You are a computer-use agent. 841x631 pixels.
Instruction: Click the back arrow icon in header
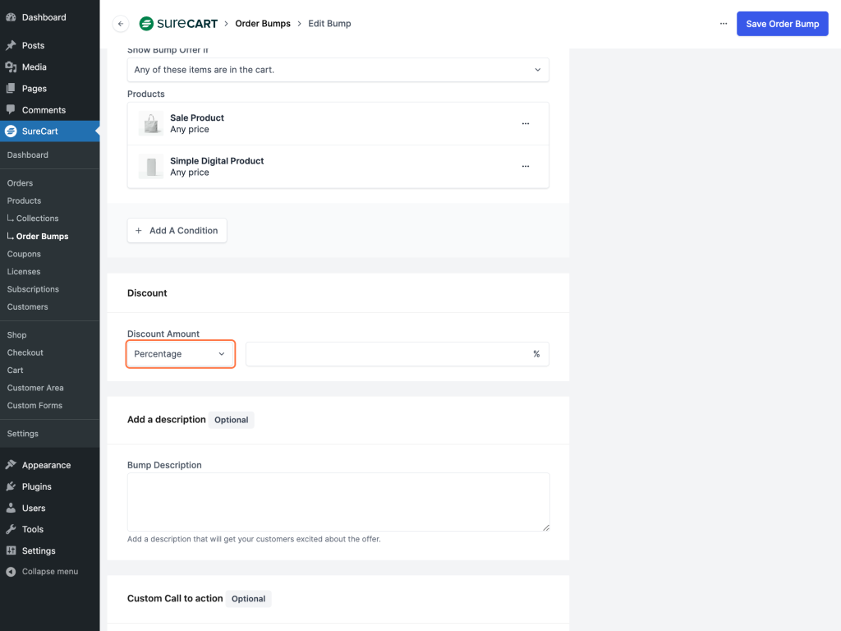coord(121,24)
